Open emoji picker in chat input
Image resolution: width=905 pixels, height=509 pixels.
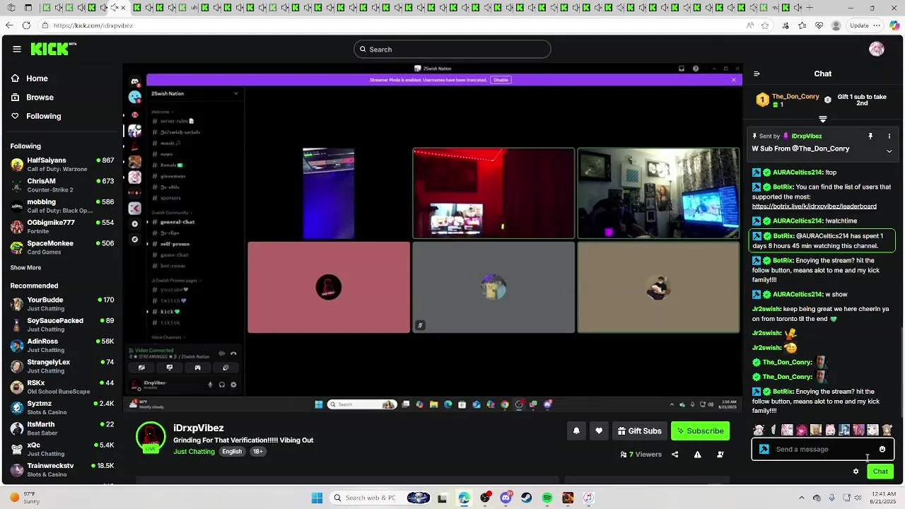[x=882, y=449]
